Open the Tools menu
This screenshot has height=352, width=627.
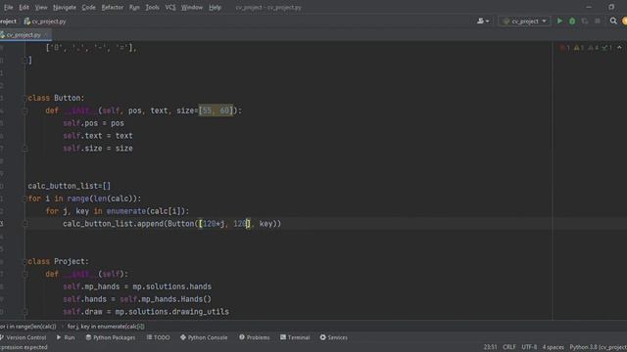(152, 7)
